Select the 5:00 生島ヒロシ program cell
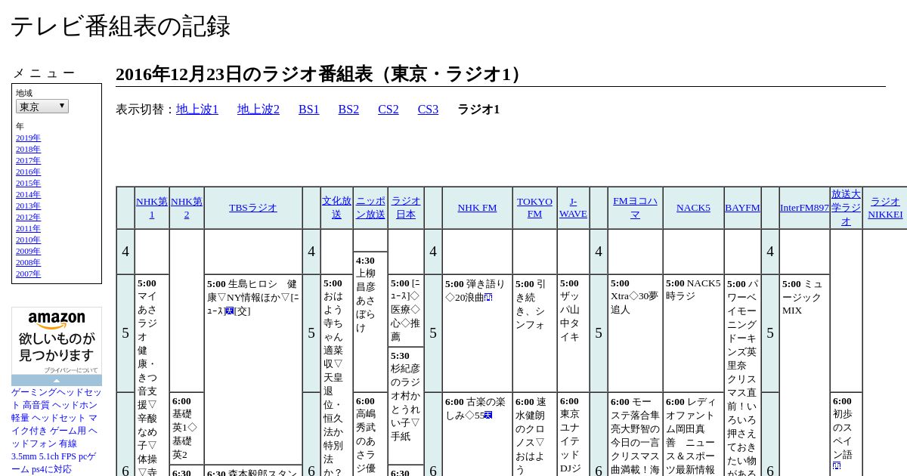The height and width of the screenshot is (476, 907). point(253,369)
